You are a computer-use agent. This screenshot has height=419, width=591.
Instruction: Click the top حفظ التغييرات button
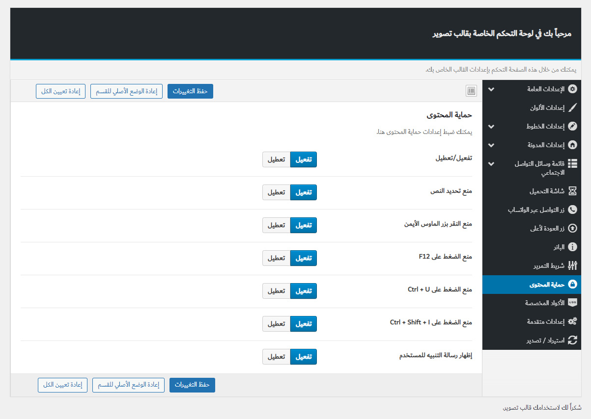click(190, 91)
